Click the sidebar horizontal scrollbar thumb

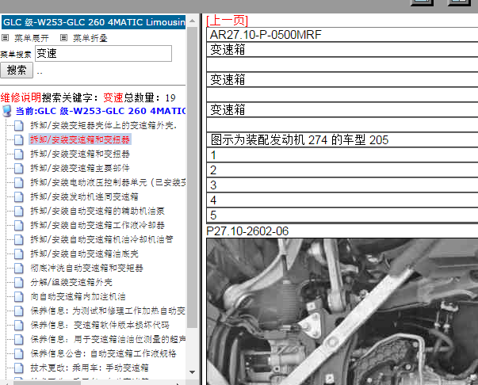coord(48,383)
